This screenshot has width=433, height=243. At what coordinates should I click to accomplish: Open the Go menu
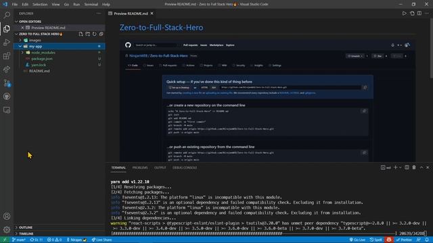66,4
